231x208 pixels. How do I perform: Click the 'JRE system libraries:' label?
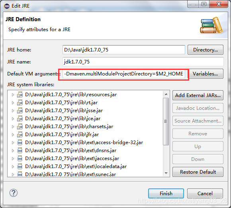pyautogui.click(x=31, y=85)
